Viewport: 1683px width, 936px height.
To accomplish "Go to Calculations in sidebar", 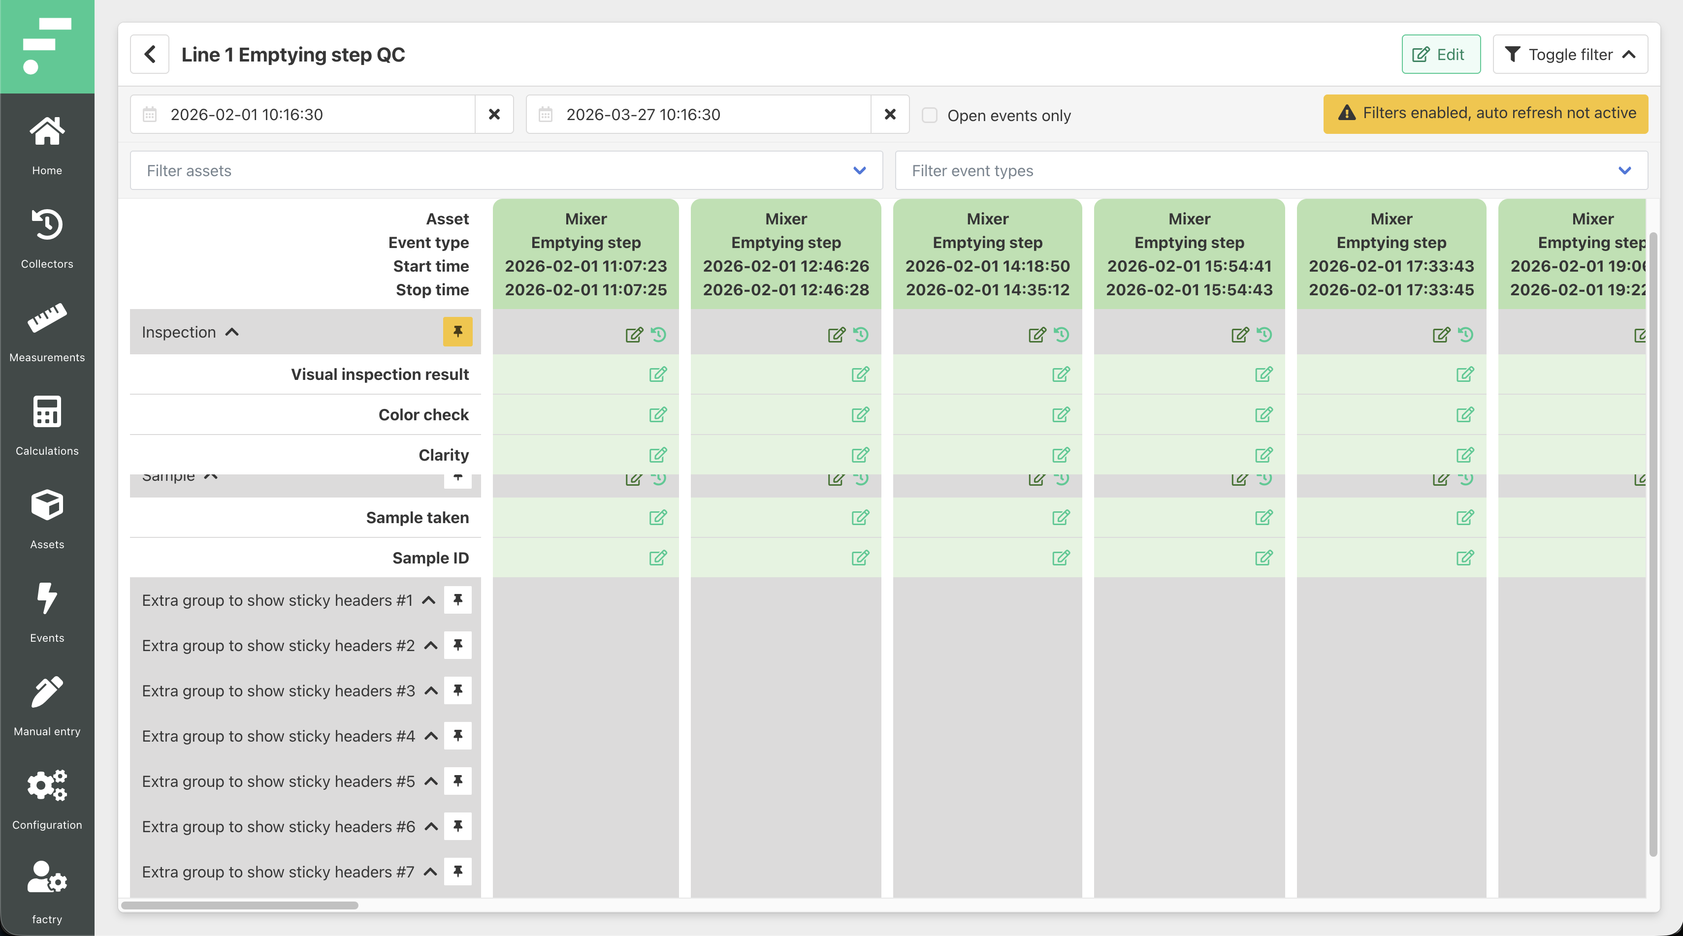I will coord(47,412).
